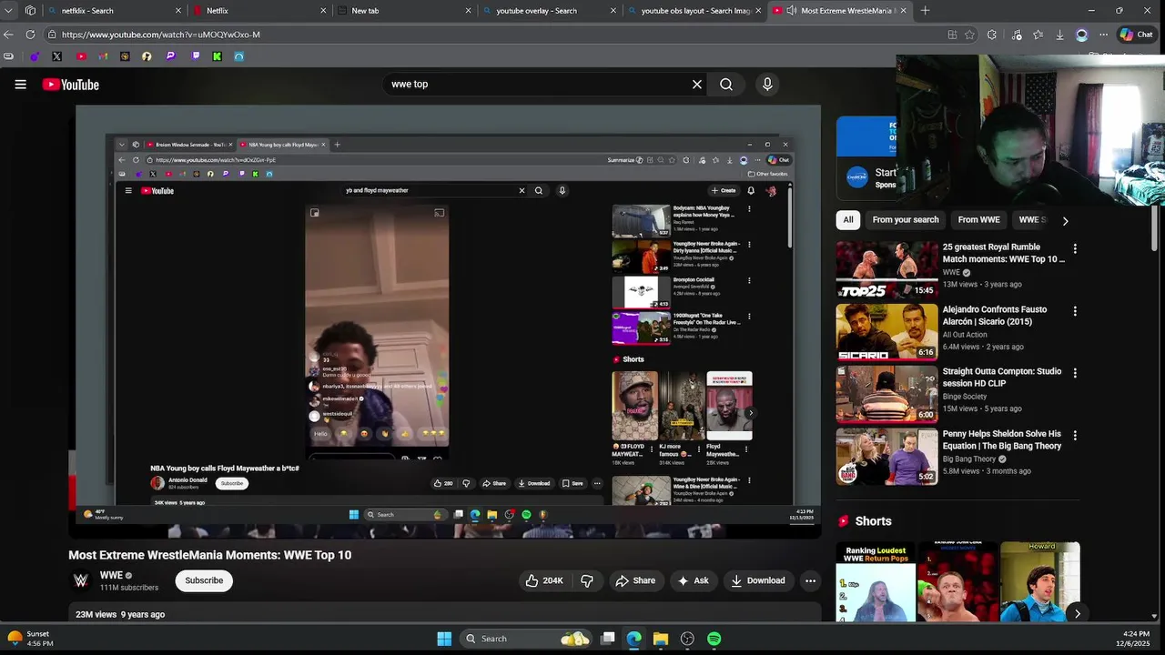Subscribe to the WWE channel
The height and width of the screenshot is (655, 1165).
click(204, 580)
